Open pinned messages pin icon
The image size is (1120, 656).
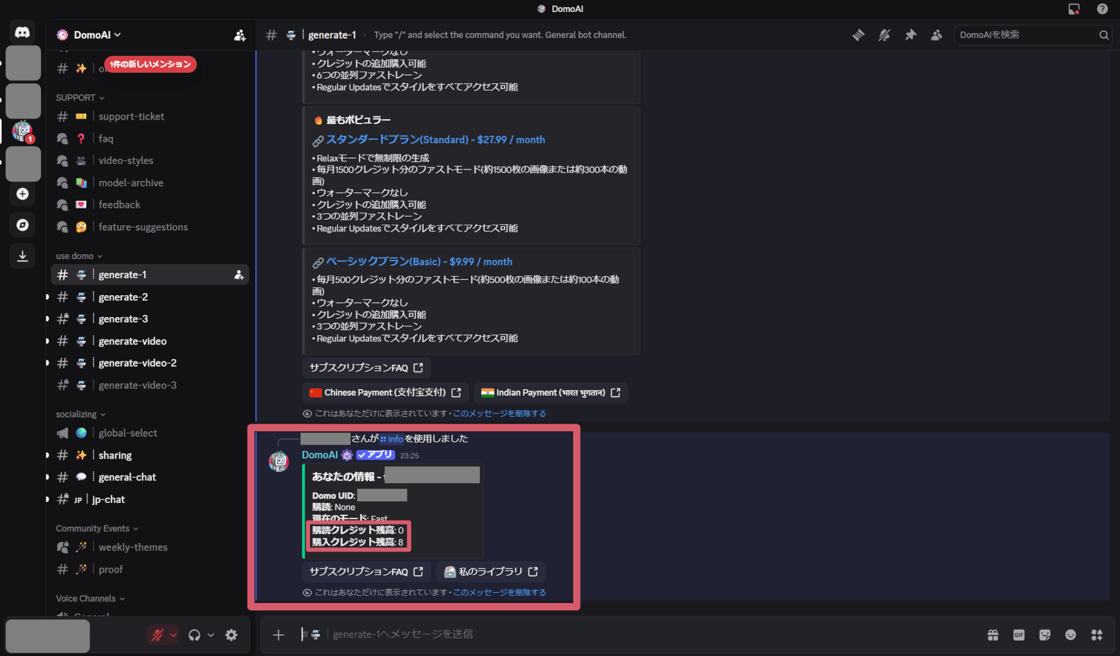(x=911, y=35)
